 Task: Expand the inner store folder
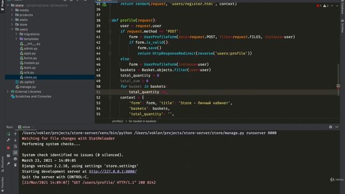(x=12, y=25)
